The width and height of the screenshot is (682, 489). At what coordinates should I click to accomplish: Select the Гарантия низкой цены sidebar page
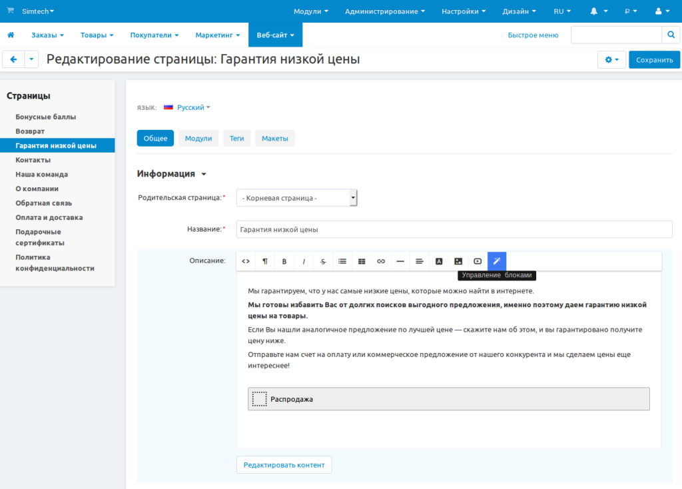57,145
